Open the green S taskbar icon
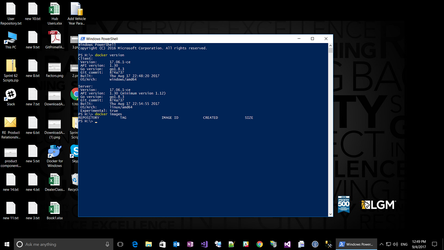 point(246,244)
